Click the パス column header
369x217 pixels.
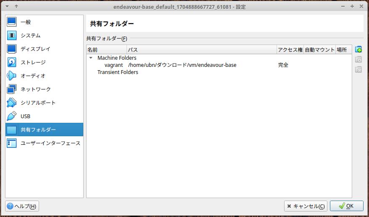(x=202, y=50)
